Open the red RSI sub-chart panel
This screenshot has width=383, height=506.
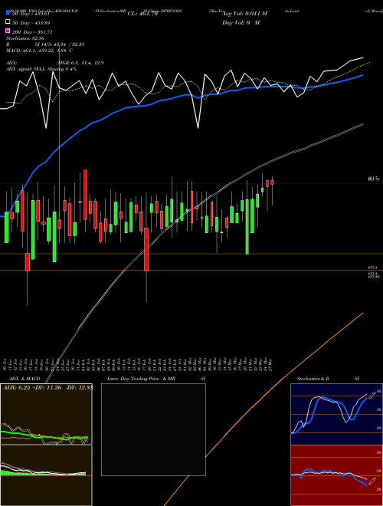336,475
